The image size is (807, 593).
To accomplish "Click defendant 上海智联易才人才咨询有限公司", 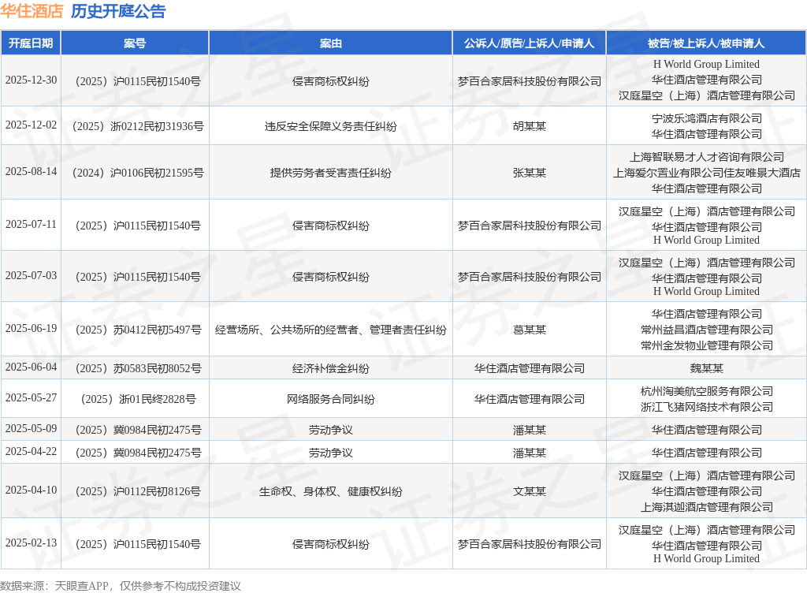I will click(x=707, y=157).
